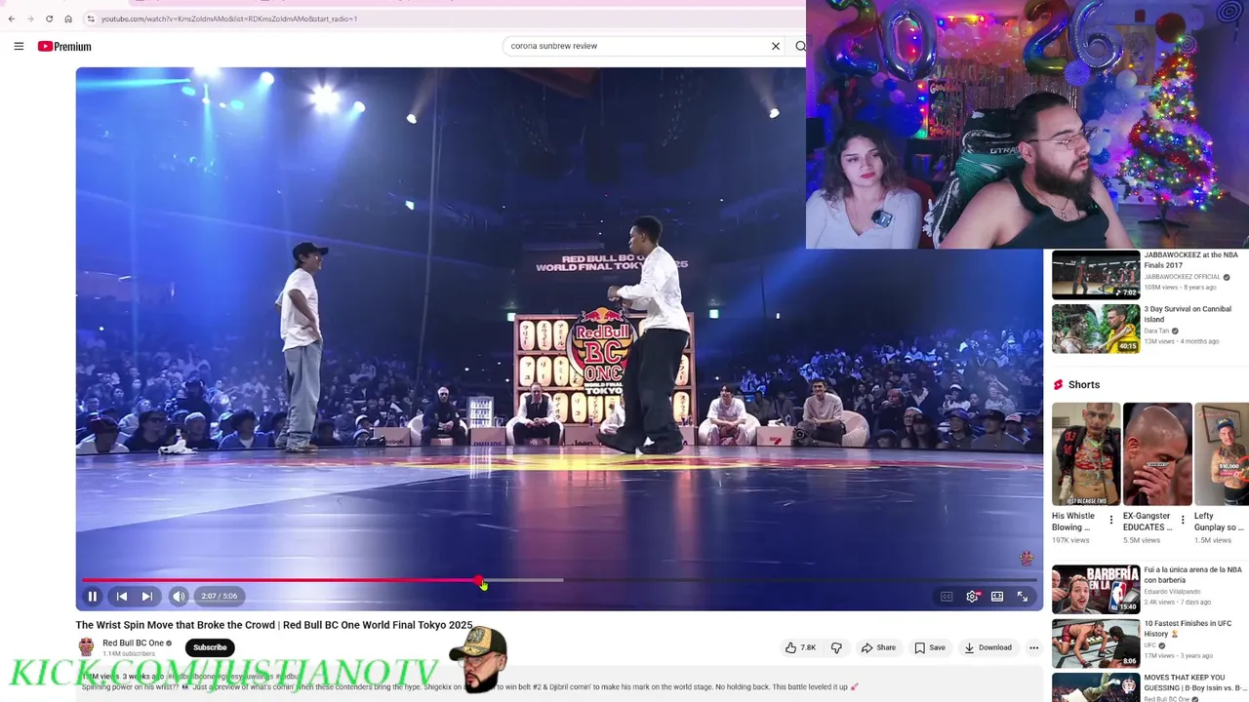The height and width of the screenshot is (702, 1249).
Task: Open the JABBAWOCKEEZ NBA Finals 2017 thumbnail
Action: [1095, 275]
